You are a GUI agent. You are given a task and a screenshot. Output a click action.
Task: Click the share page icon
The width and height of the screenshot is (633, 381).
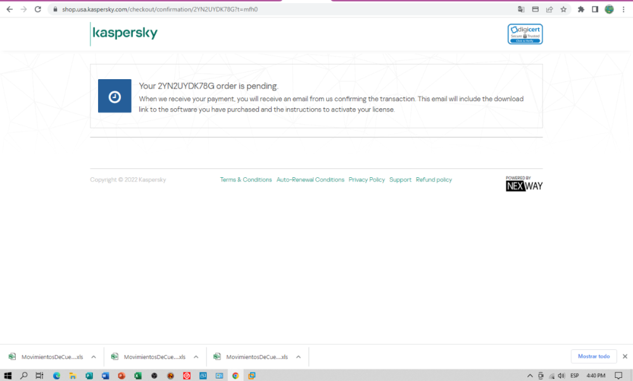(x=549, y=9)
